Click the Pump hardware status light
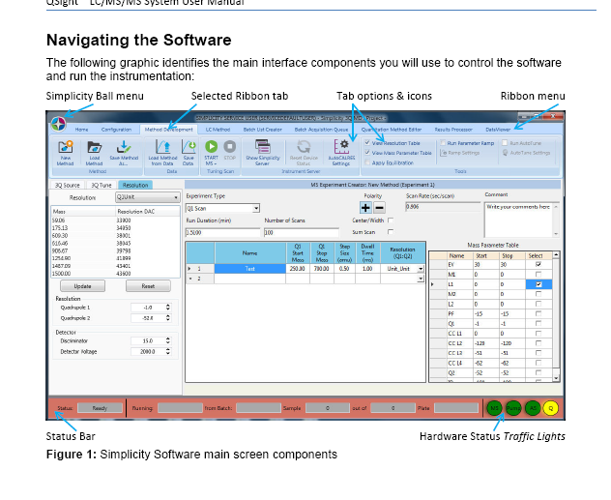Viewport: 611px width, 500px height. pyautogui.click(x=513, y=408)
